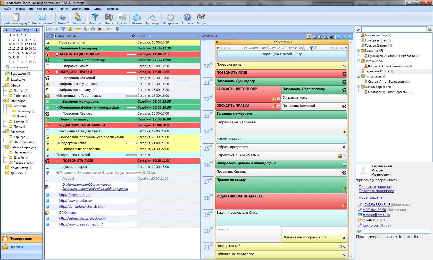
Task: Open the Опции menu
Action: 98,9
